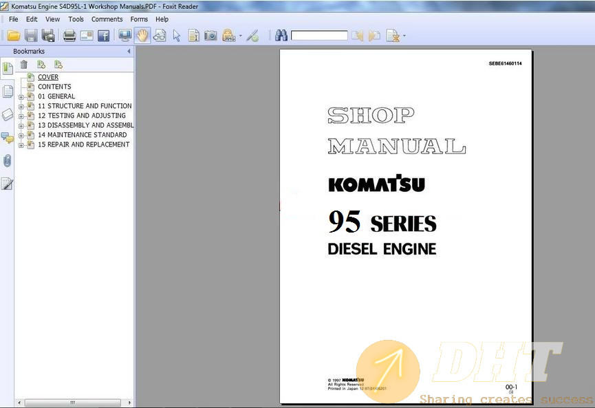Screen dimensions: 595x408
Task: Open the Comments panel tab icon
Action: [8, 138]
